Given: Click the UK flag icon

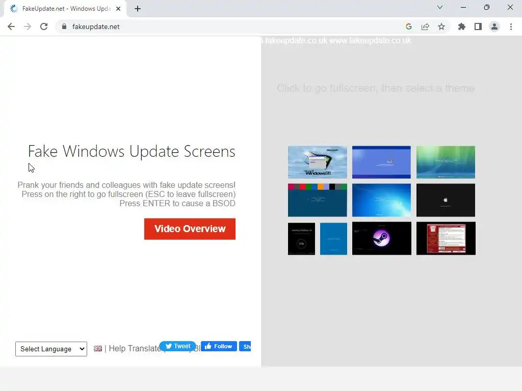Looking at the screenshot, I should (x=98, y=348).
